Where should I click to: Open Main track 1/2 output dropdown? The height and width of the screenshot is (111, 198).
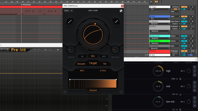coord(175,55)
